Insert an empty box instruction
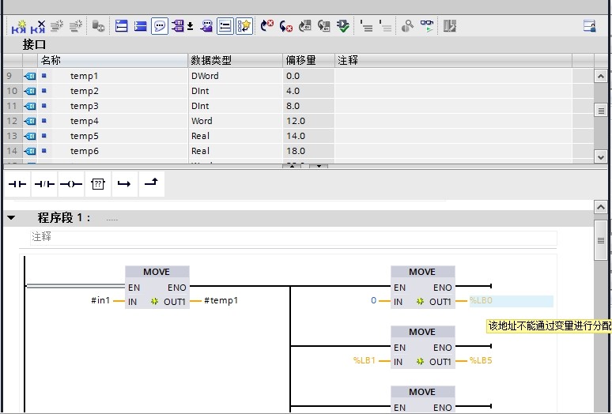This screenshot has height=414, width=612. 97,184
